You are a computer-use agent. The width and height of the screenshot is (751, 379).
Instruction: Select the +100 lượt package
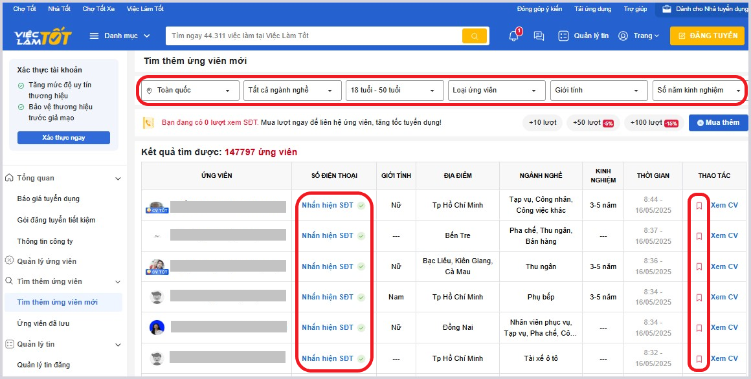(x=655, y=122)
